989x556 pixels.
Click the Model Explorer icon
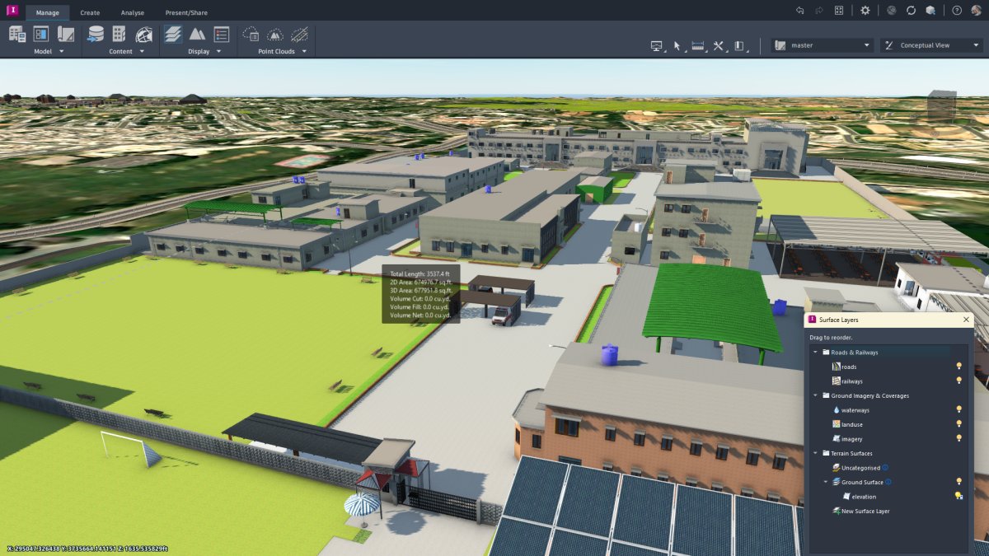41,34
